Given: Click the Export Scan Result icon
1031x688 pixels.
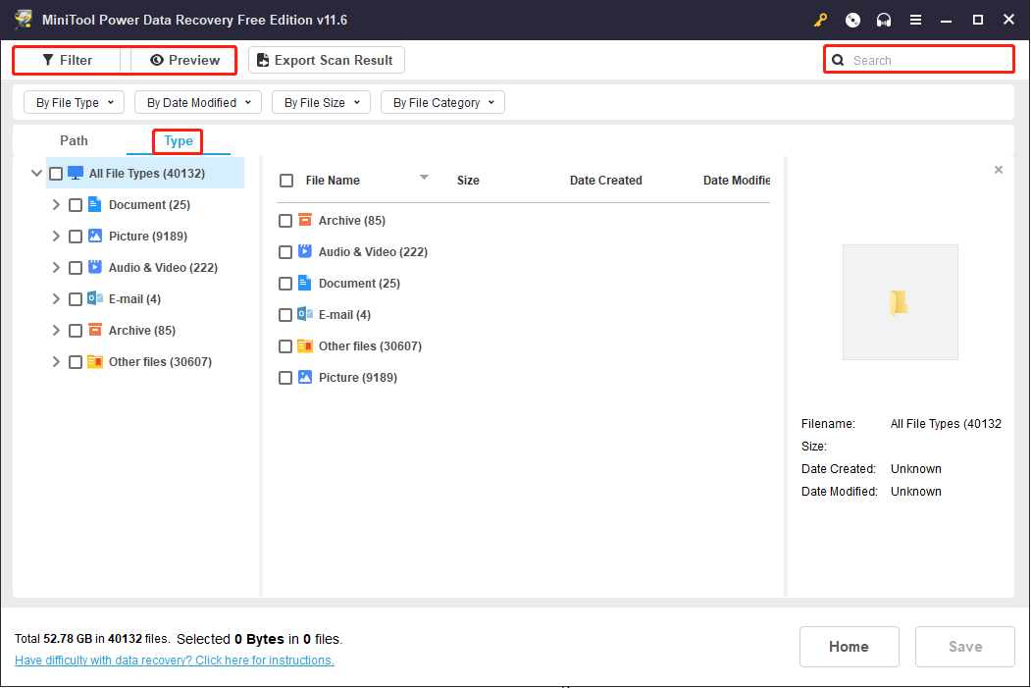Looking at the screenshot, I should (263, 60).
